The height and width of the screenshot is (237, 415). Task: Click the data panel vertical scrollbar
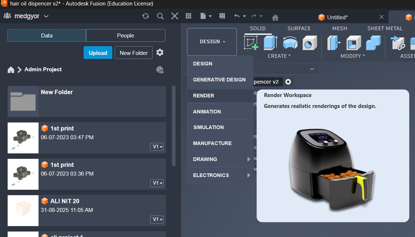(174, 126)
